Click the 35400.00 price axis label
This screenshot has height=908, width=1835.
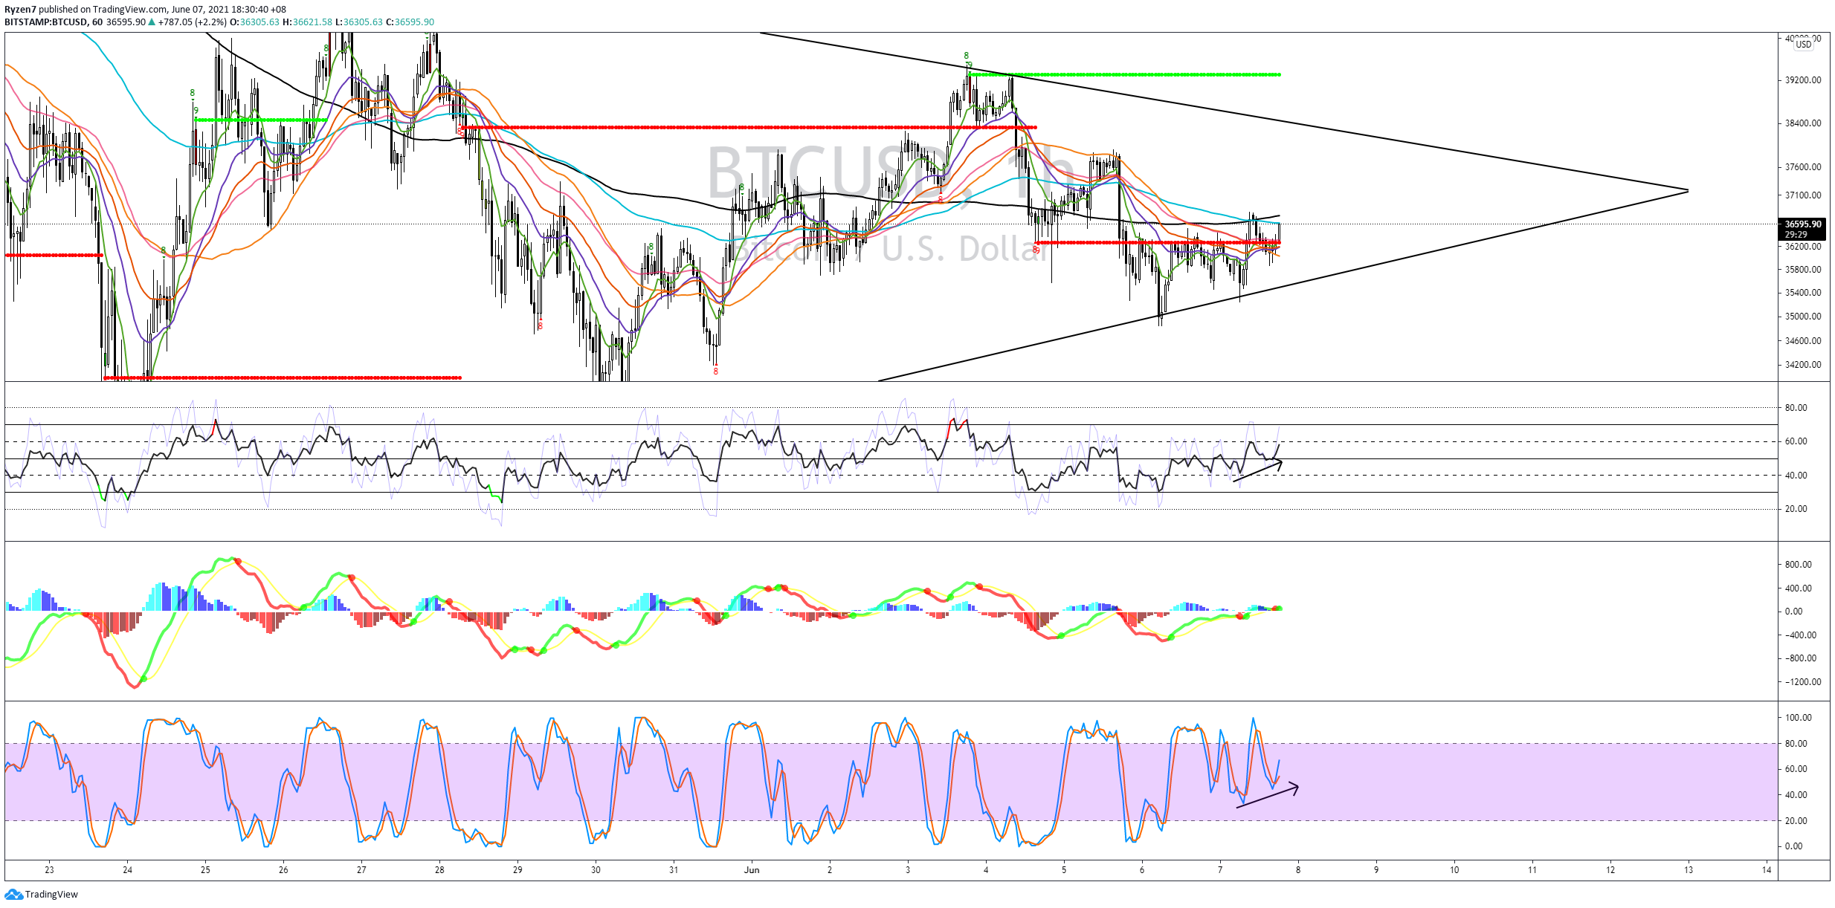tap(1803, 293)
